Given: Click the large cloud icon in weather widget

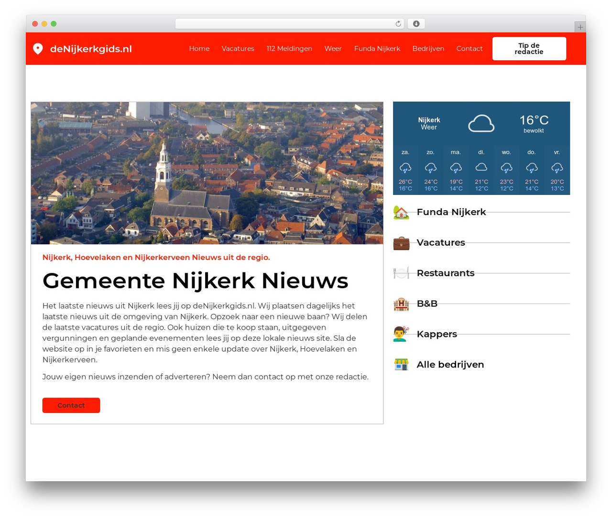Looking at the screenshot, I should 481,124.
